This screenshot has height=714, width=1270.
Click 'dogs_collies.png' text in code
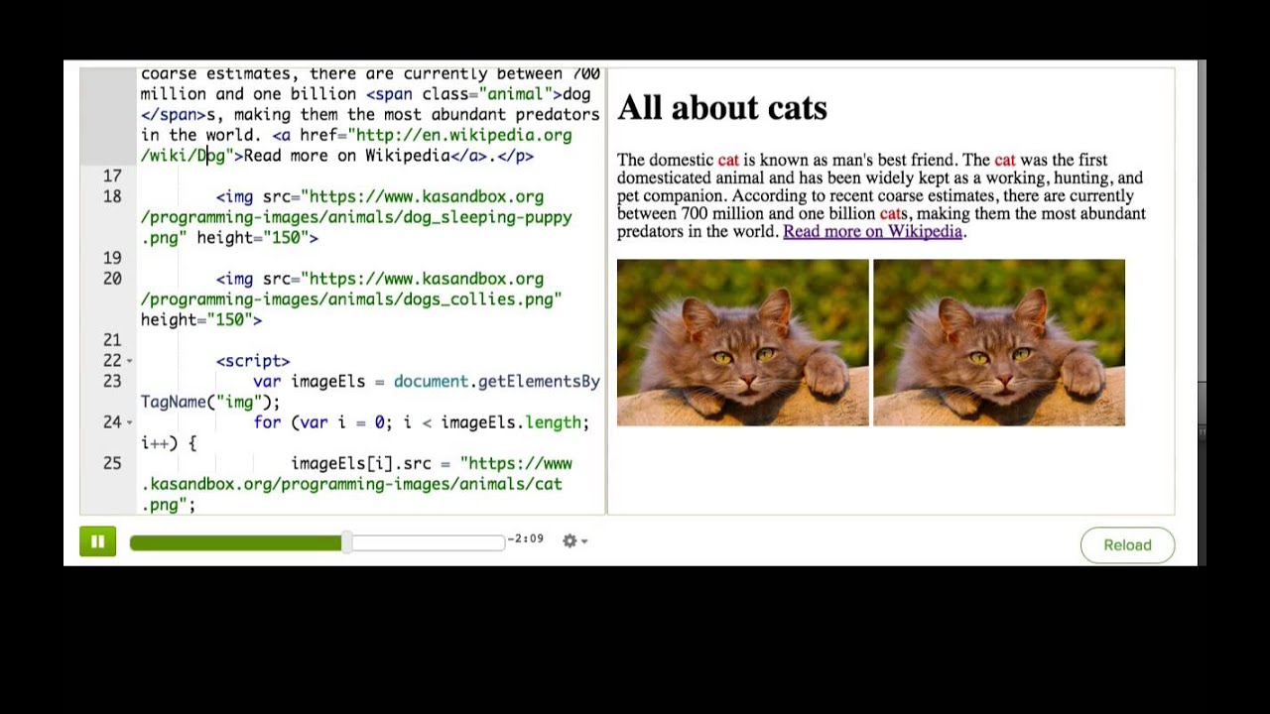tap(477, 299)
